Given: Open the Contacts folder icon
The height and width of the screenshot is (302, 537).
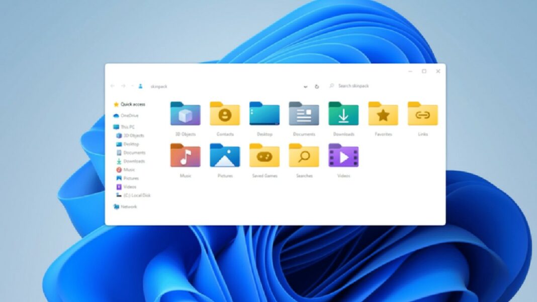Looking at the screenshot, I should (225, 114).
